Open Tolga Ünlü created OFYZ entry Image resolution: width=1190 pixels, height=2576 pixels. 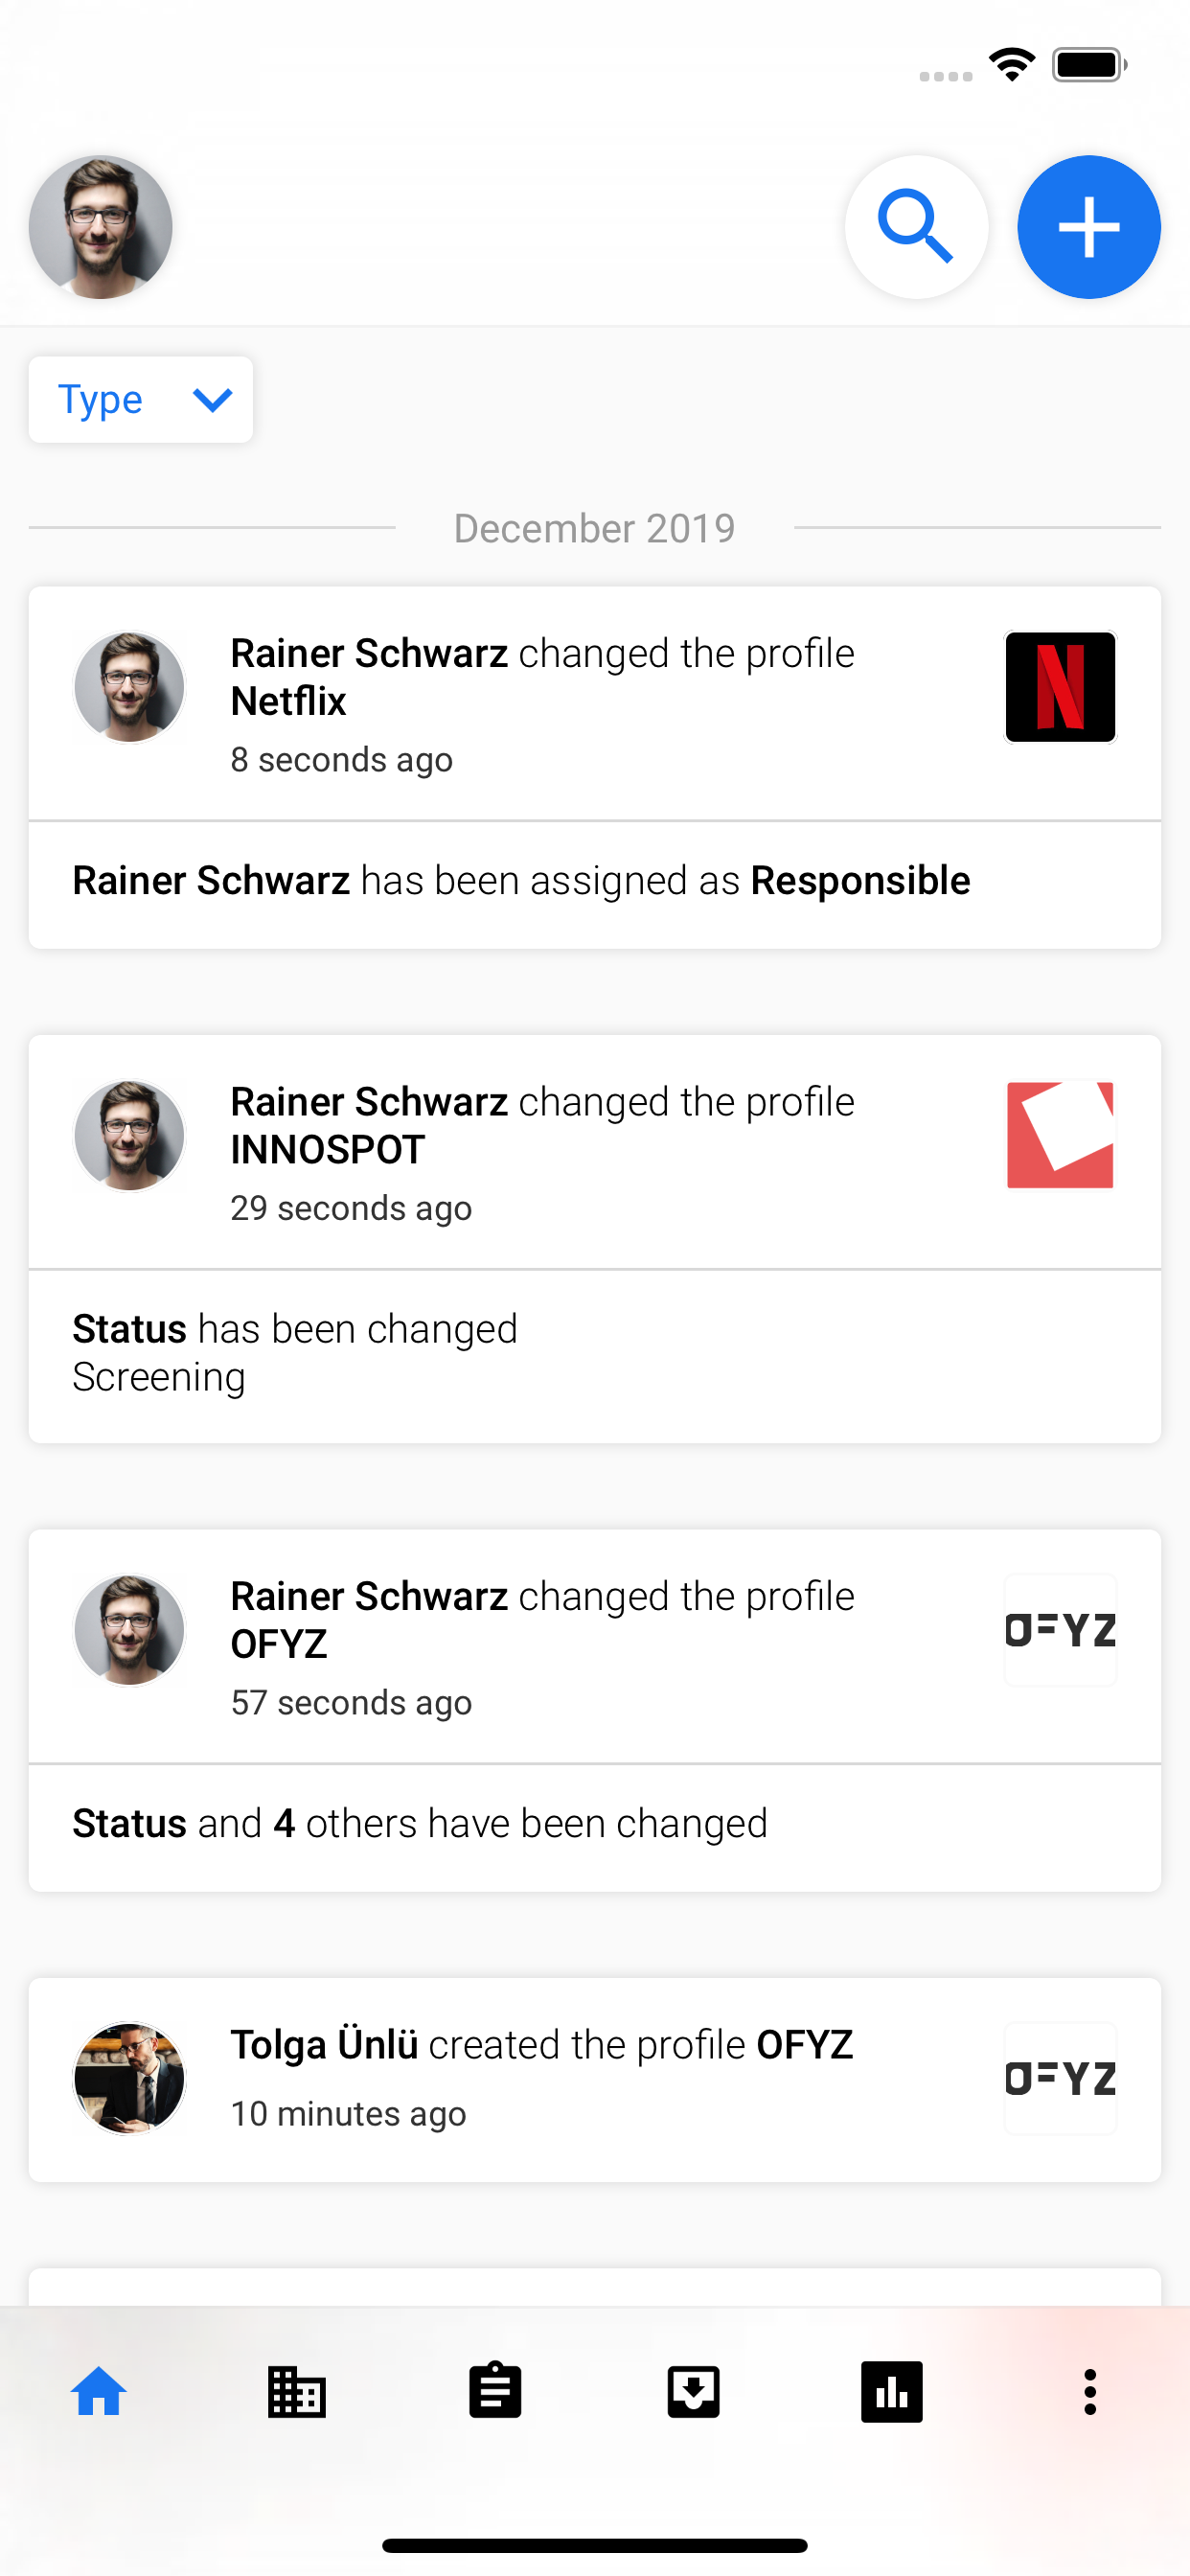point(595,2079)
